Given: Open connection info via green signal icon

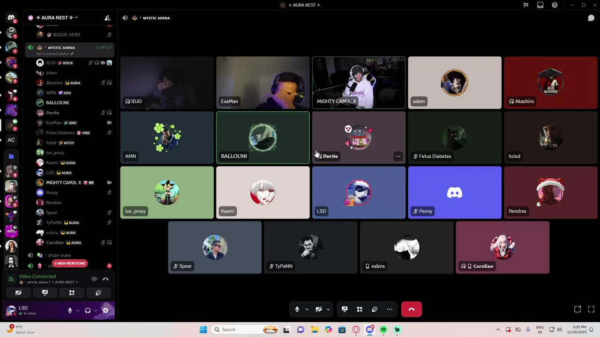Looking at the screenshot, I should click(x=11, y=279).
